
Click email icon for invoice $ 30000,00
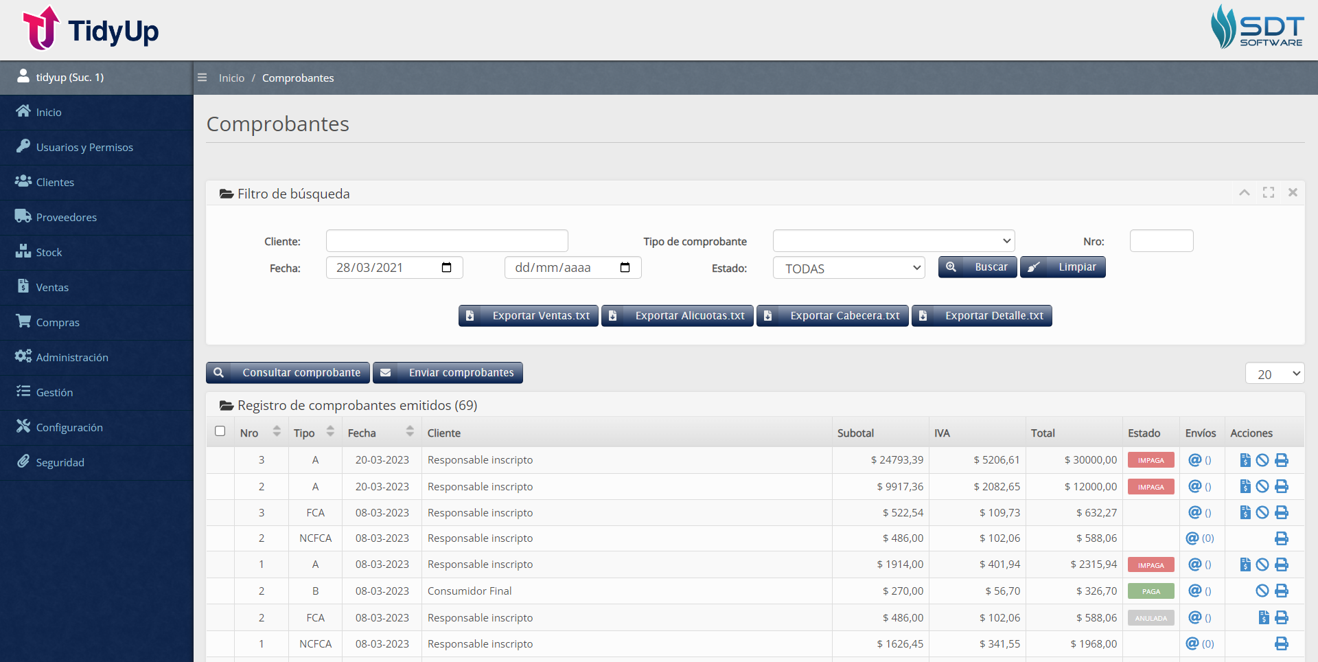pyautogui.click(x=1195, y=460)
